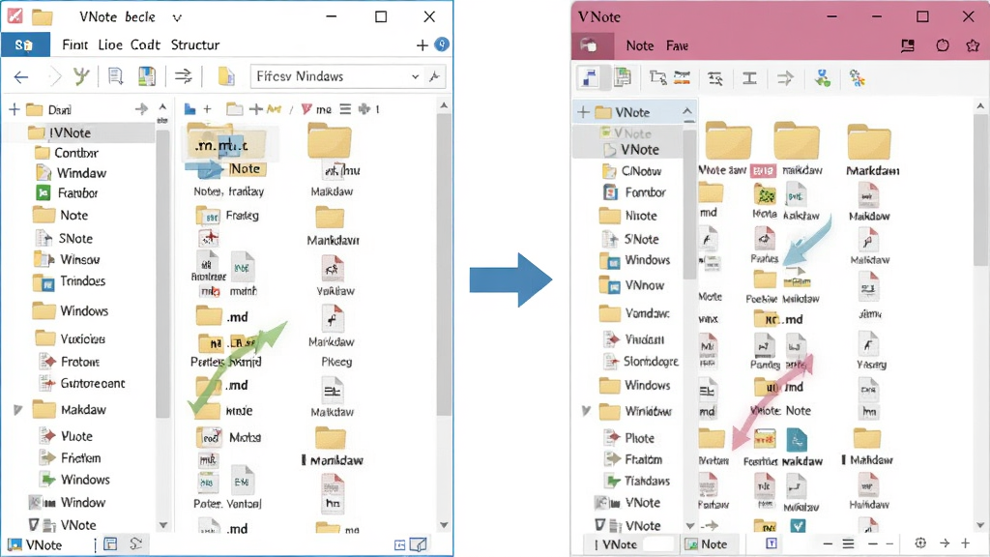Click the plus icon beside the blue round icon
The width and height of the screenshot is (990, 557).
tap(422, 44)
